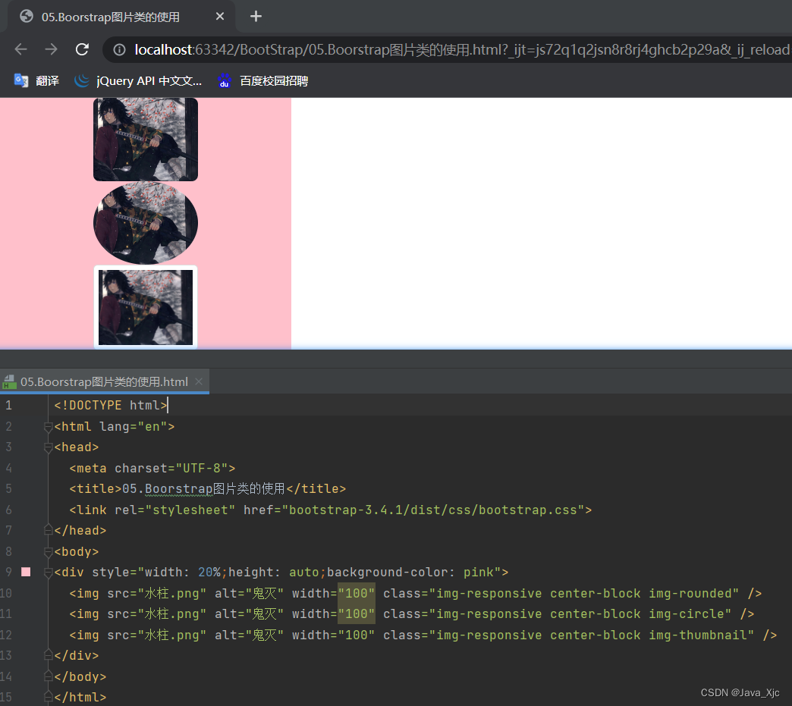This screenshot has height=706, width=792.
Task: Click width "100" value on line 11
Action: tap(357, 614)
